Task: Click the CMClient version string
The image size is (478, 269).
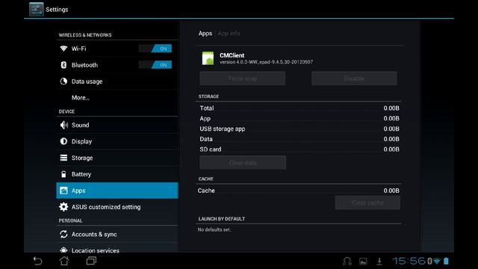Action: click(267, 62)
